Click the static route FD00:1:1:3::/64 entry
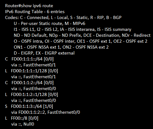Viewport: 153px width, 129px height. click(x=29, y=107)
